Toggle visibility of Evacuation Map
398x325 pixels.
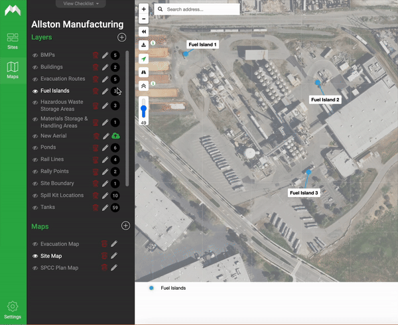35,244
